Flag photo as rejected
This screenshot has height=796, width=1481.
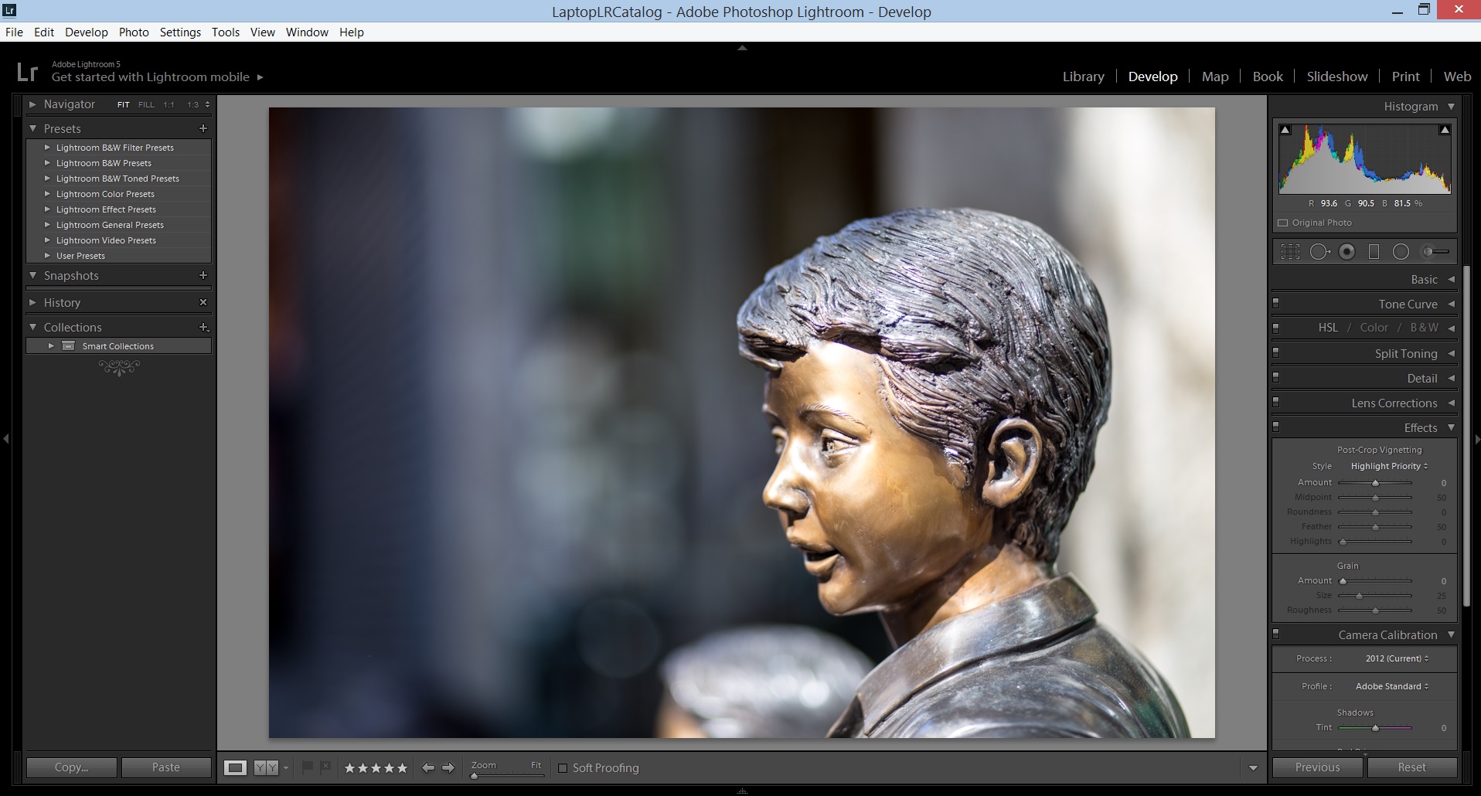click(325, 767)
